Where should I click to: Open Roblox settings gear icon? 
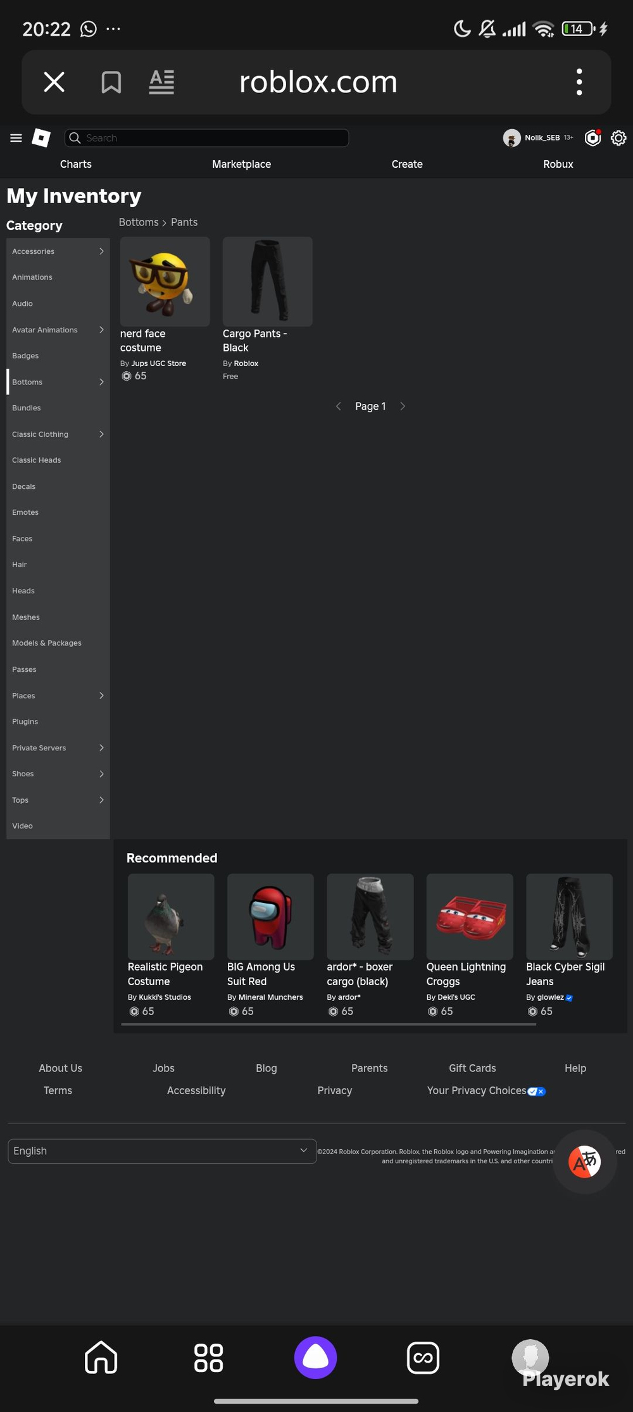coord(618,138)
